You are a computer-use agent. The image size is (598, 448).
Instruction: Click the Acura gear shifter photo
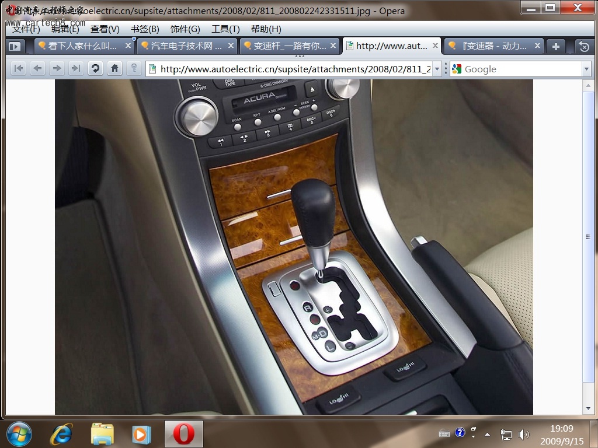(x=294, y=247)
